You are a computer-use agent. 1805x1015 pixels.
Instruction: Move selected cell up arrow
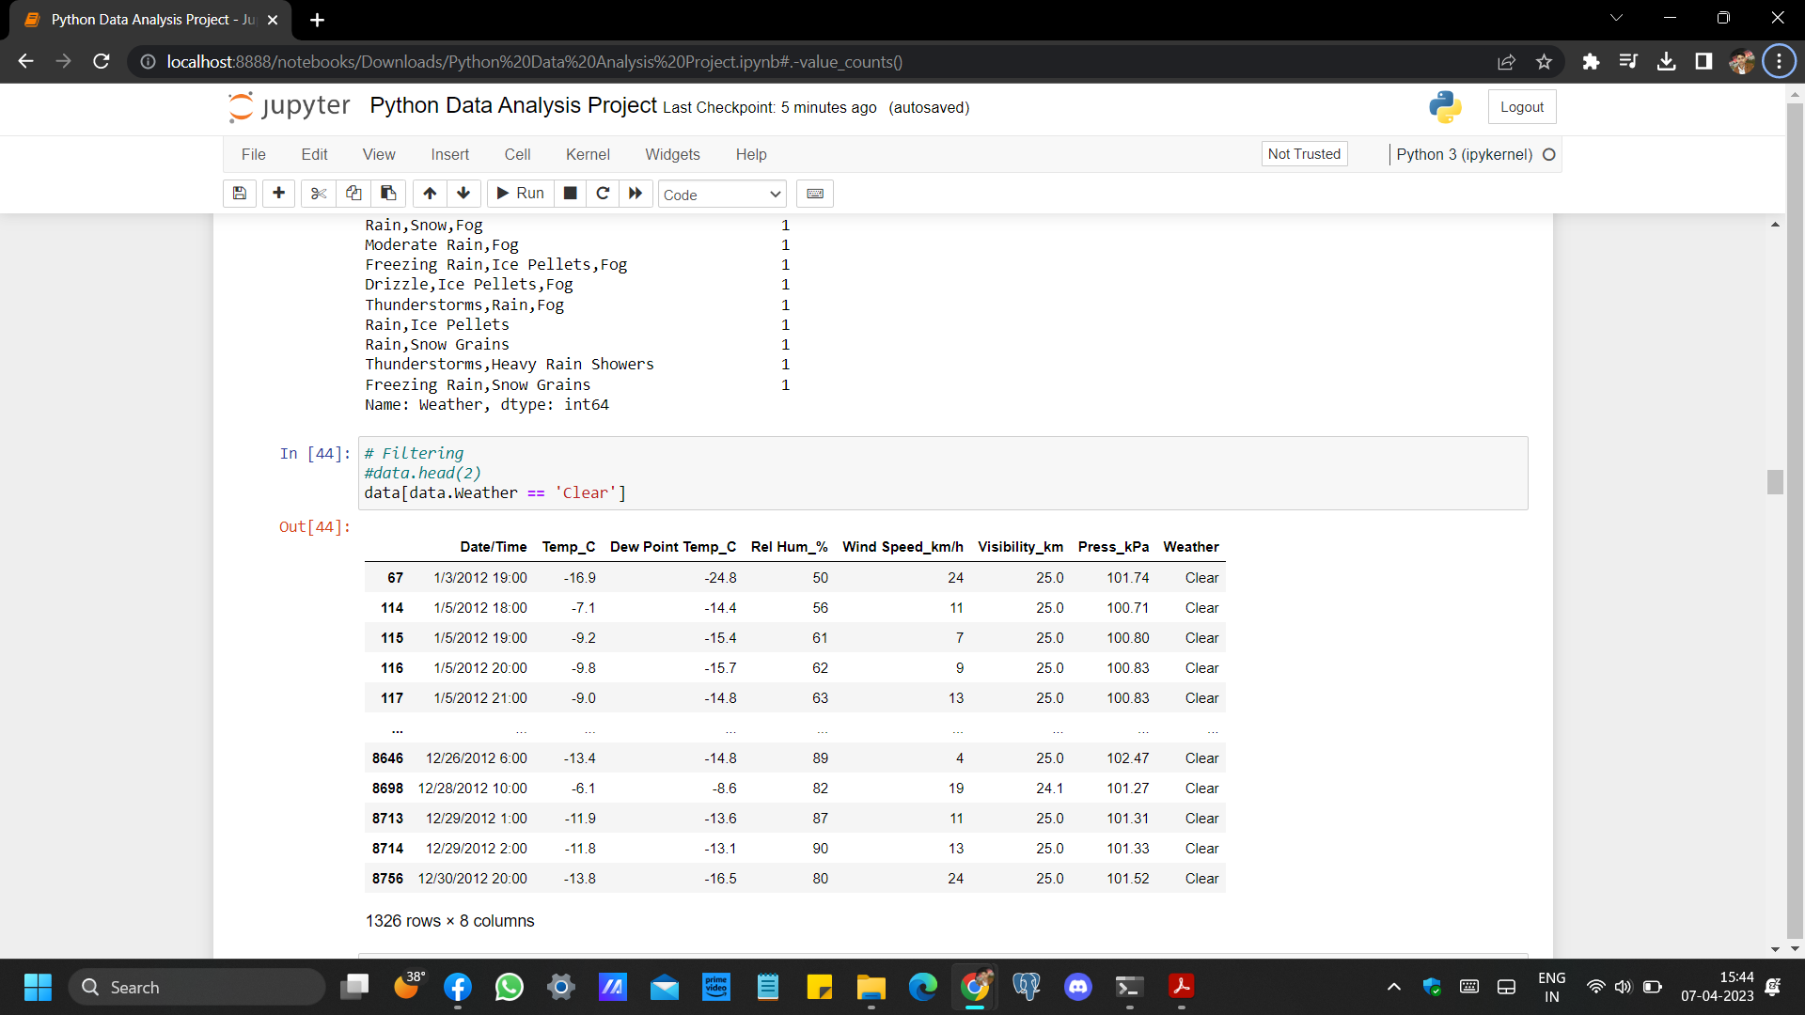pos(430,194)
